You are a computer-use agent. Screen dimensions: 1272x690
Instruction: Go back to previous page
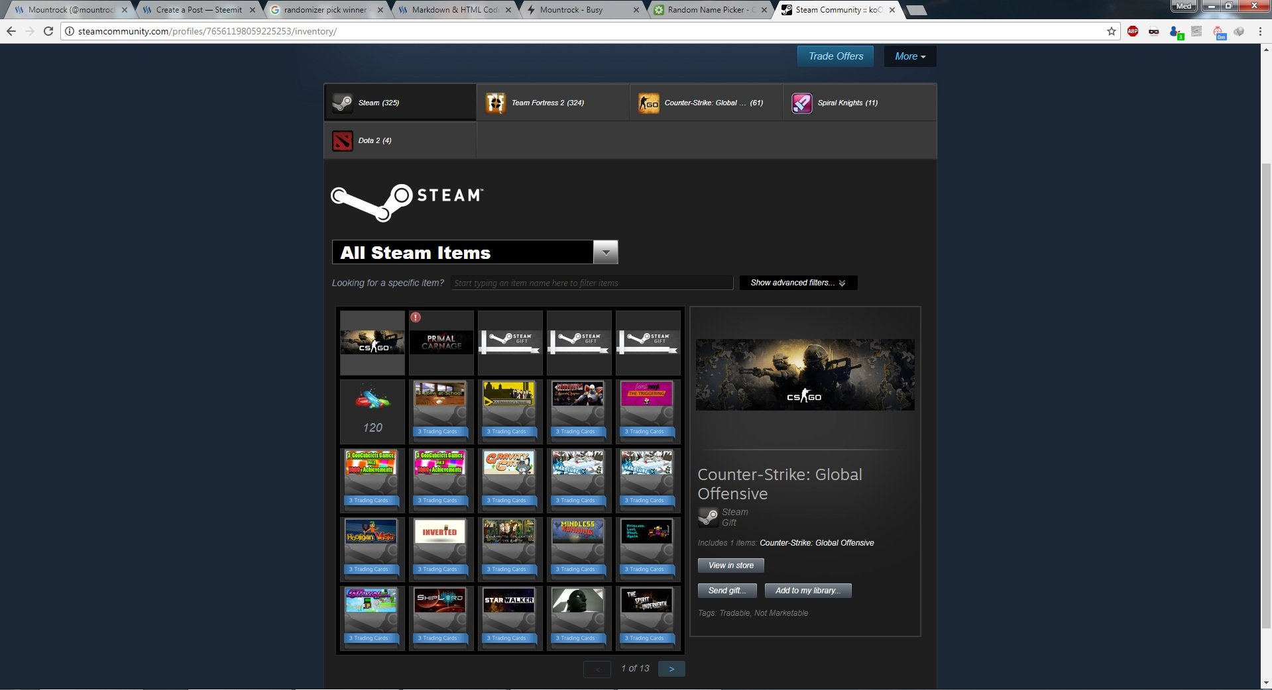point(11,31)
